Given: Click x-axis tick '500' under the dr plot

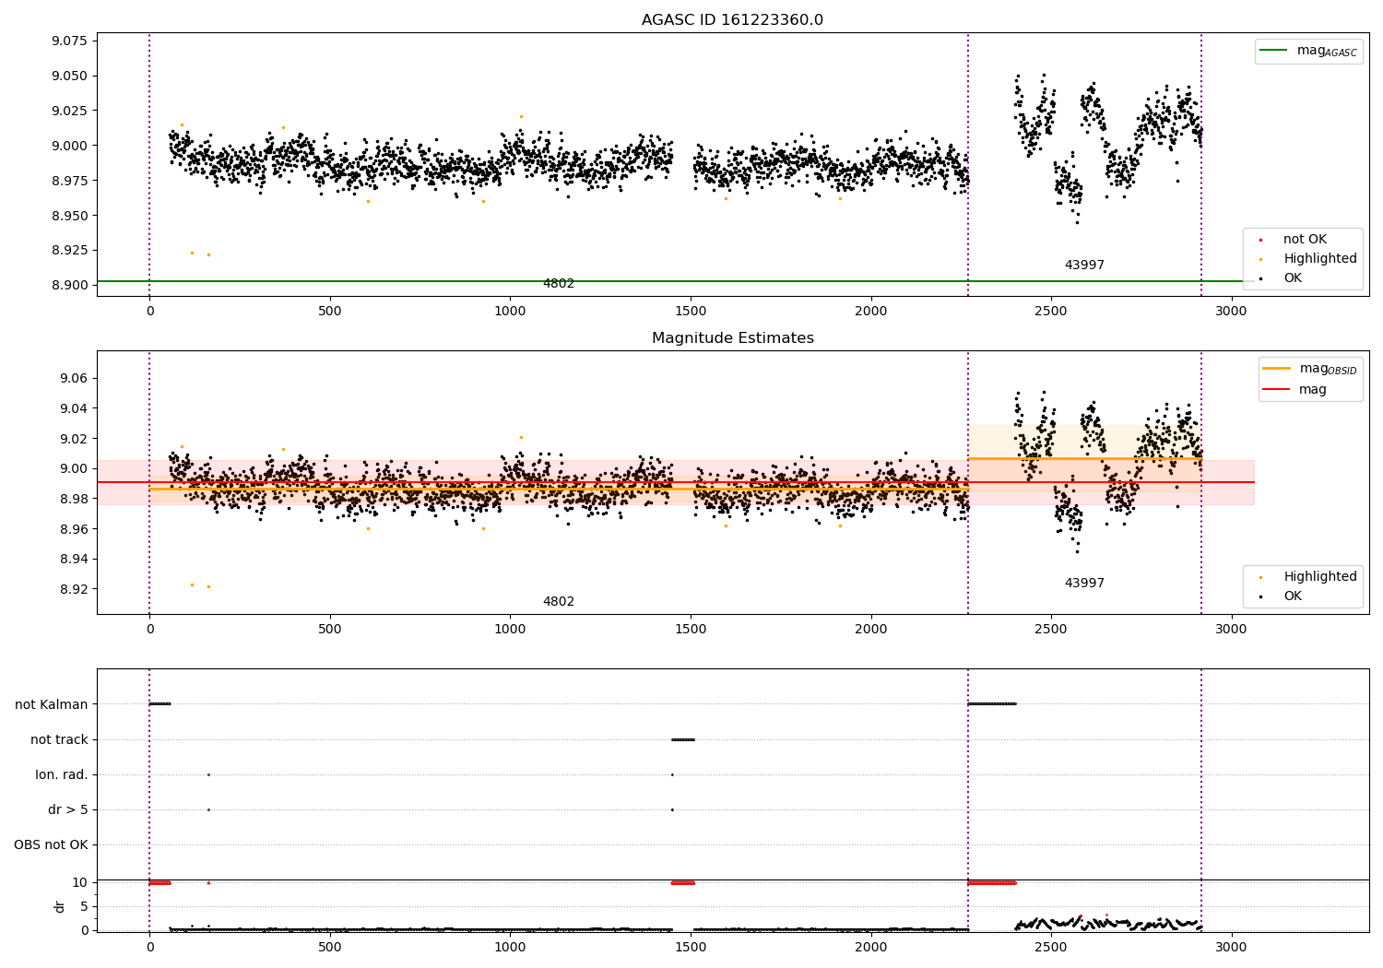Looking at the screenshot, I should pyautogui.click(x=330, y=948).
